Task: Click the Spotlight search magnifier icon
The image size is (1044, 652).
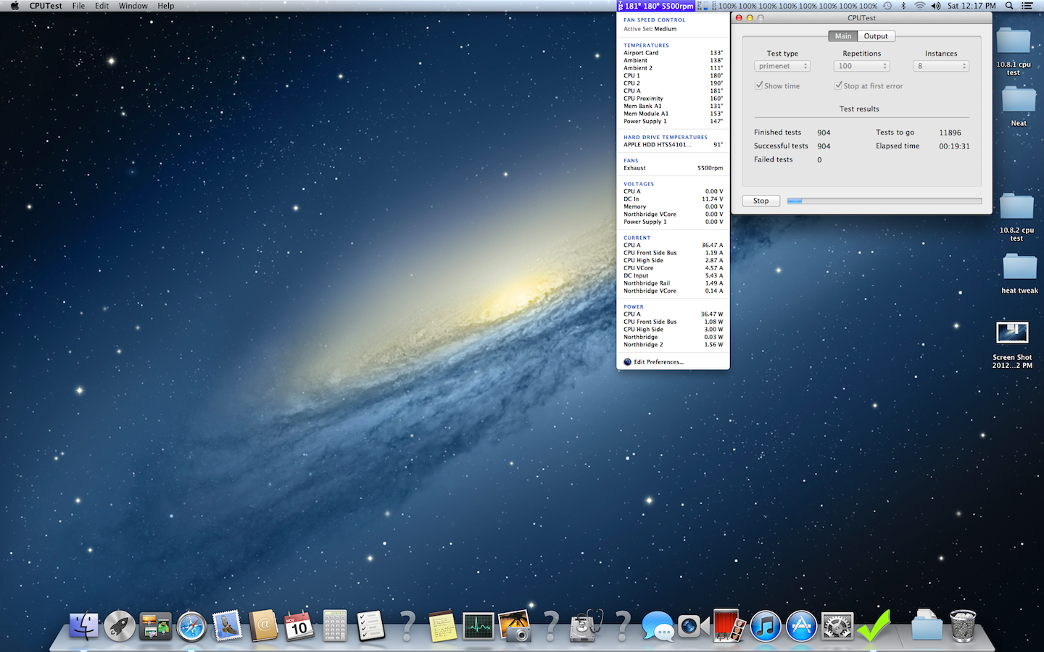Action: coord(1009,6)
